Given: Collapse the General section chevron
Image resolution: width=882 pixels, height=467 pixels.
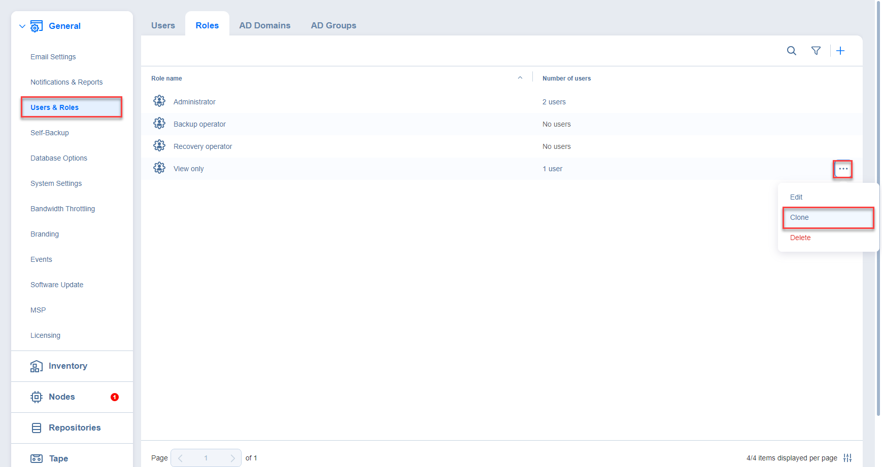Looking at the screenshot, I should [x=22, y=26].
